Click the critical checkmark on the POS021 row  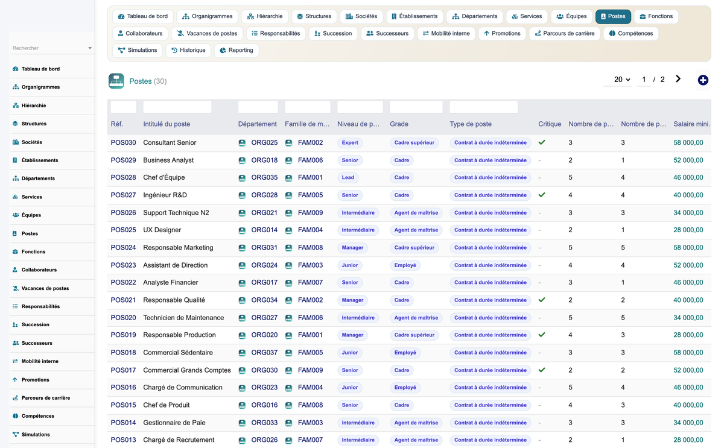coord(542,300)
